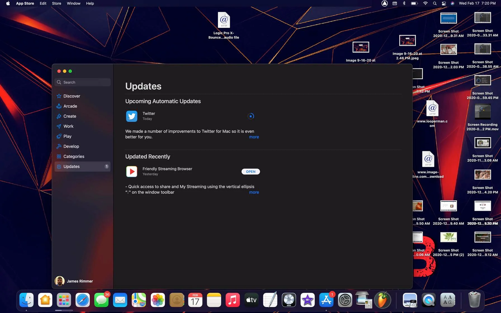Expand Twitter update notes with more

pos(254,137)
